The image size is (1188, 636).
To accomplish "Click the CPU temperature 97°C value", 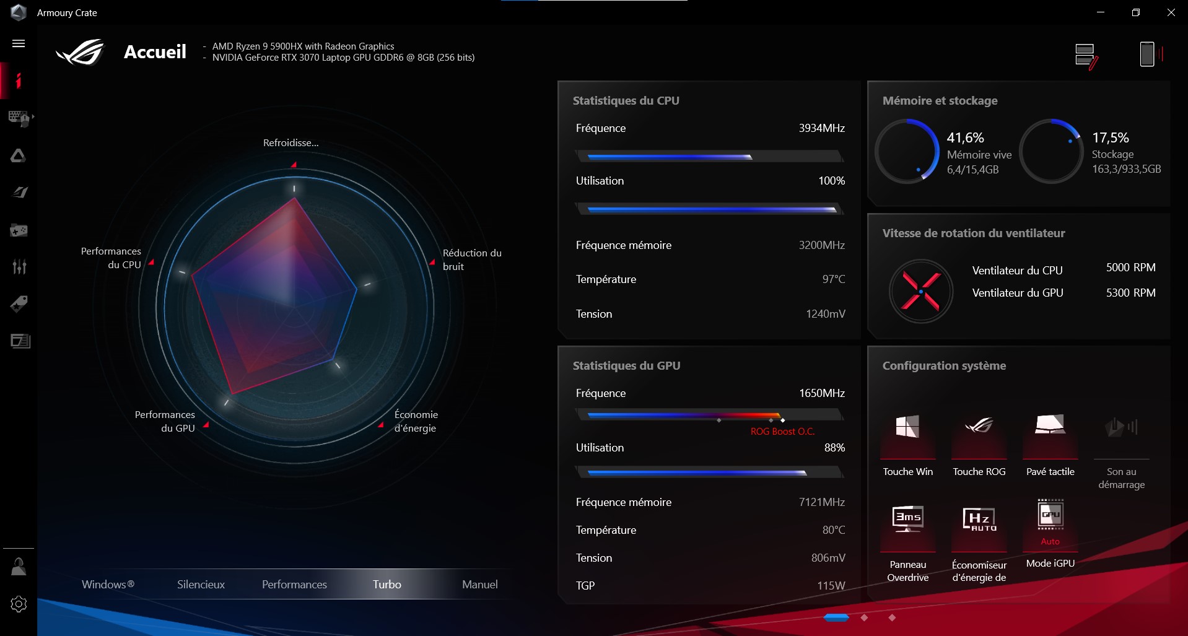I will 834,279.
